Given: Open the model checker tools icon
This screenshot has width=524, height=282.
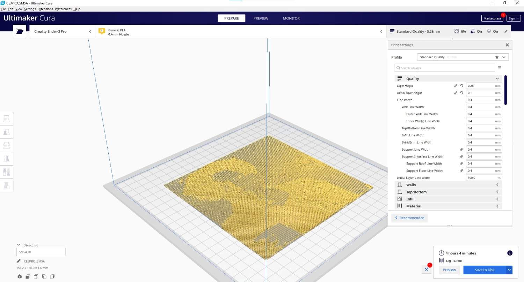Looking at the screenshot, I should tap(427, 269).
